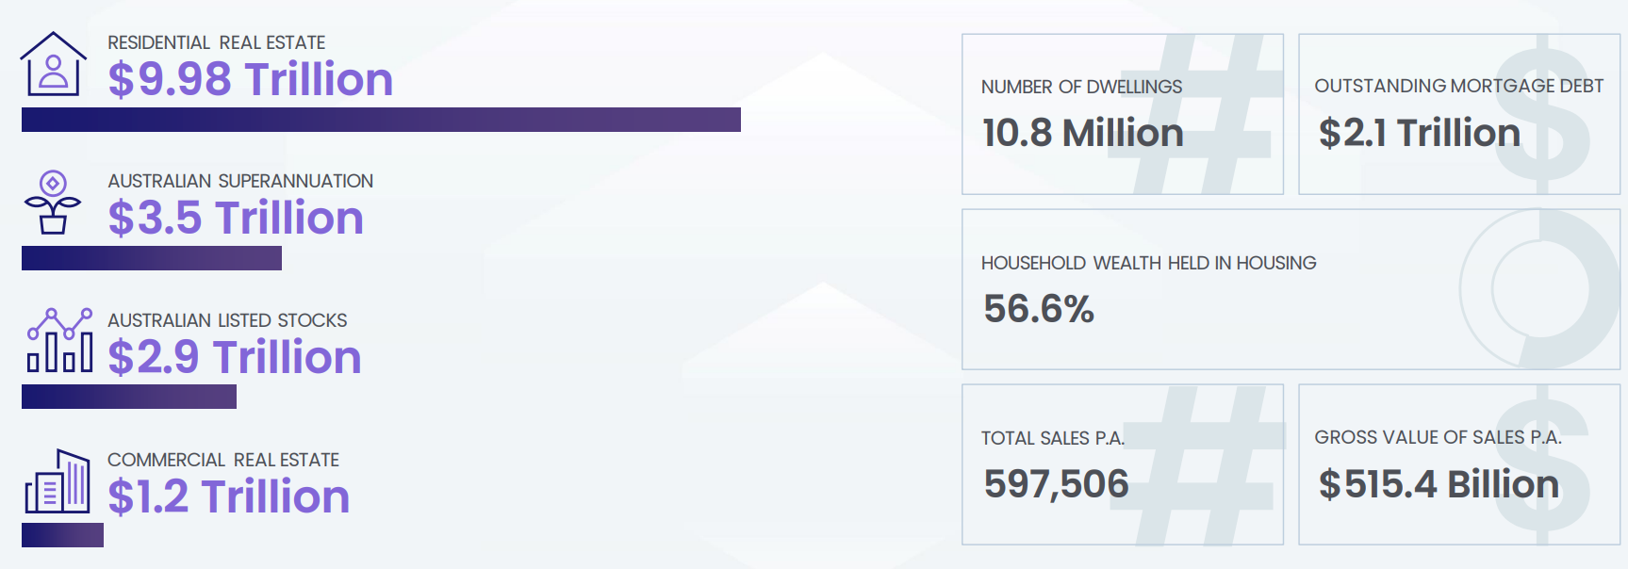The image size is (1628, 569).
Task: Select the Australian Listed Stocks bar
Action: (129, 397)
